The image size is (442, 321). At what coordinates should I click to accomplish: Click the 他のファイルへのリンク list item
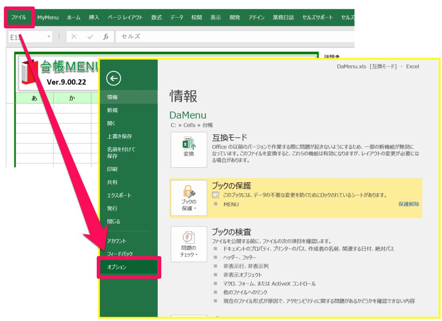click(245, 292)
